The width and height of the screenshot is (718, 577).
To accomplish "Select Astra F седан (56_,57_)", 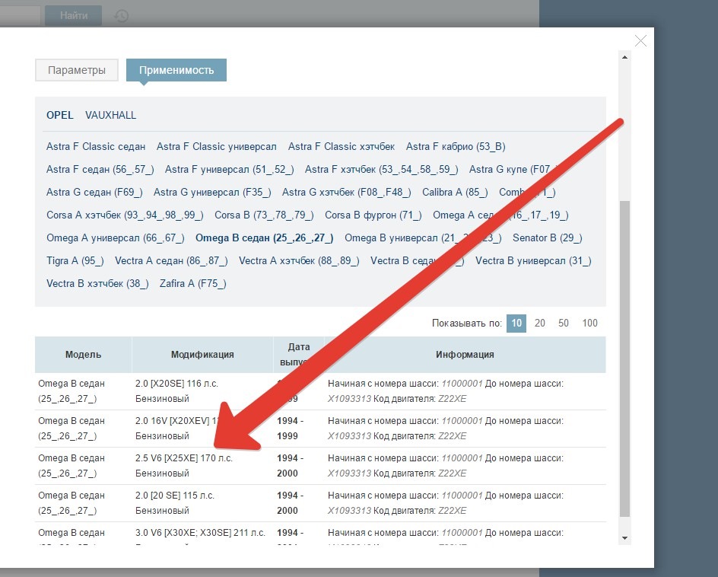I will 100,170.
